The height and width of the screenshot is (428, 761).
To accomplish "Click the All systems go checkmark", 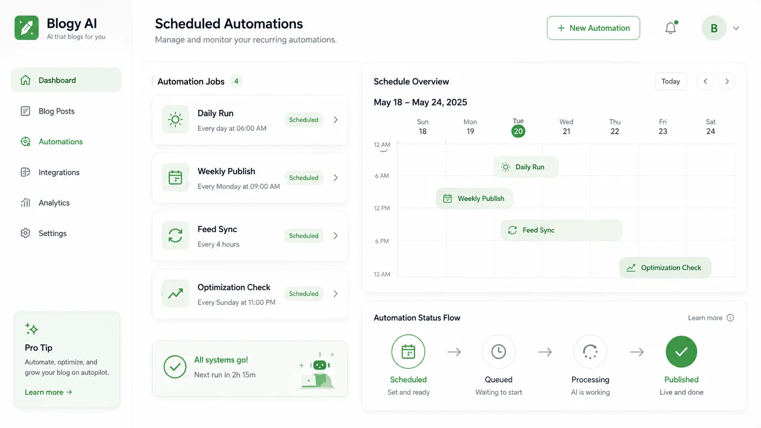I will 175,367.
